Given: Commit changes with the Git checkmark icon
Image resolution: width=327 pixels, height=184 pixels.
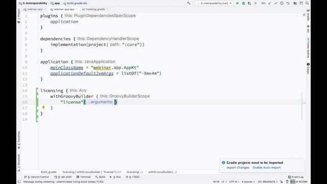Looking at the screenshot, I should click(276, 4).
